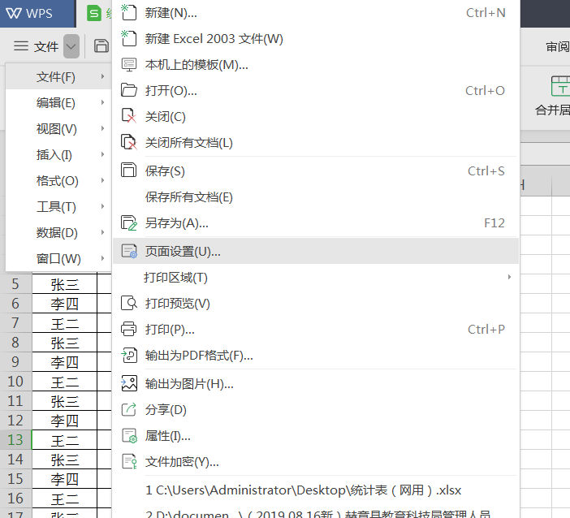Click the Save (保存) icon in menu
The image size is (570, 518).
tap(128, 171)
